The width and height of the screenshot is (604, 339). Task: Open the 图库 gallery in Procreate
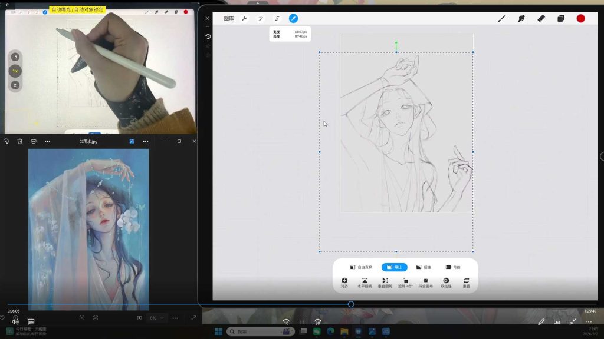pos(229,18)
